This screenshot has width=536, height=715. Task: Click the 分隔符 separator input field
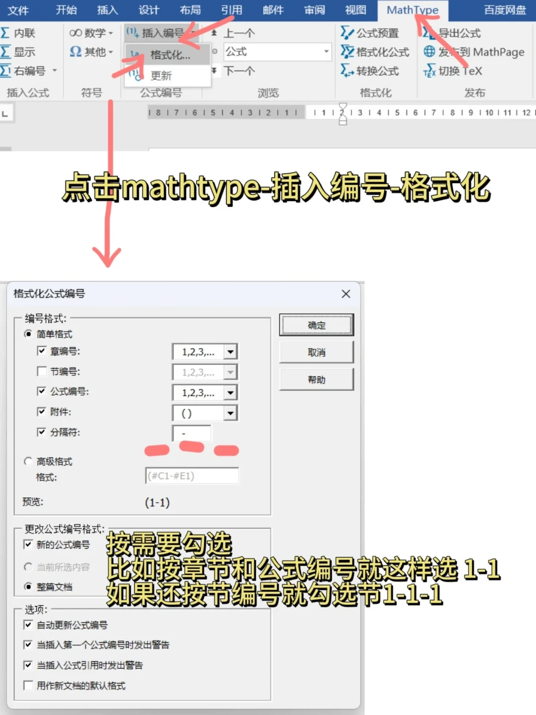coord(192,433)
